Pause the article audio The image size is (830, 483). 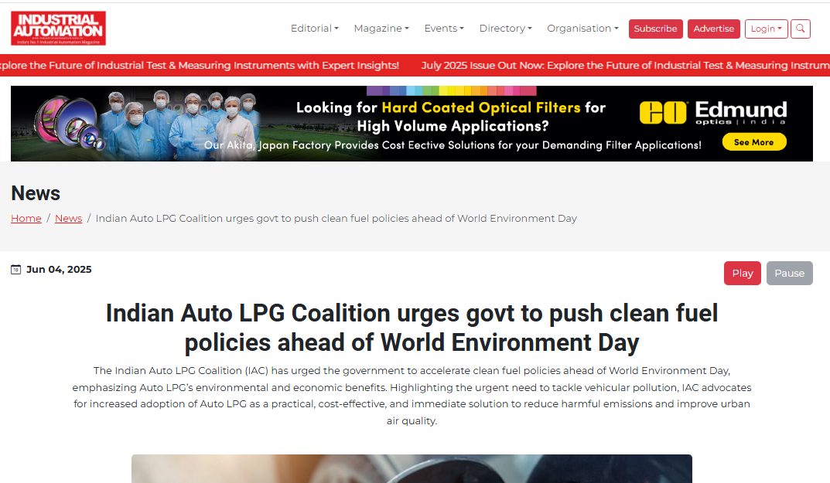[x=789, y=273]
